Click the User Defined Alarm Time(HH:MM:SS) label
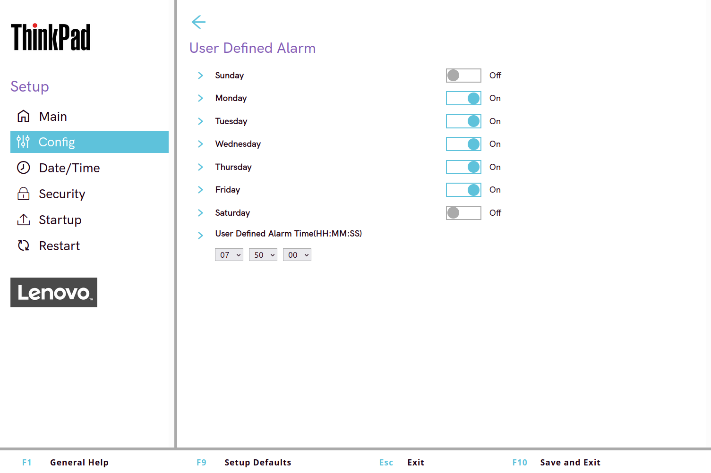 pyautogui.click(x=289, y=234)
